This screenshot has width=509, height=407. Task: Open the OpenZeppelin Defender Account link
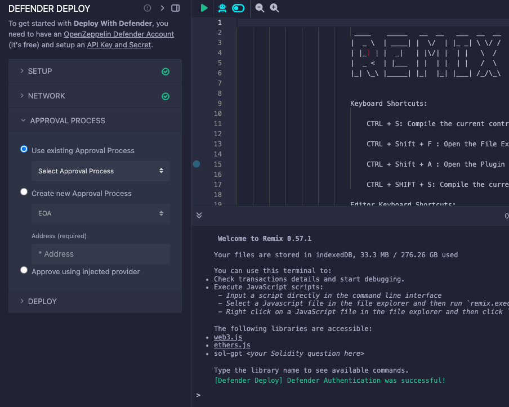click(118, 34)
